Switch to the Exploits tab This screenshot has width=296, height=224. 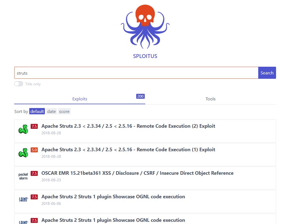(x=80, y=99)
